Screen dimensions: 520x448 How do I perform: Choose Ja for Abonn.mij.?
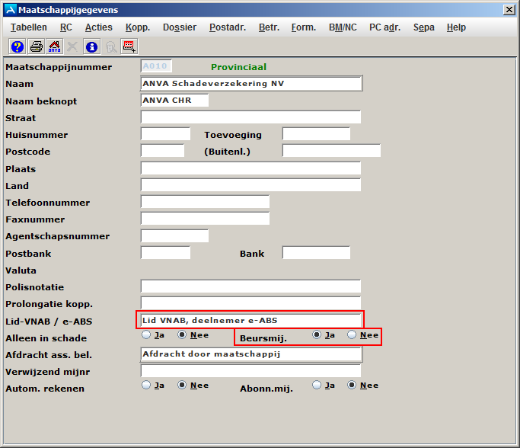[x=317, y=385]
